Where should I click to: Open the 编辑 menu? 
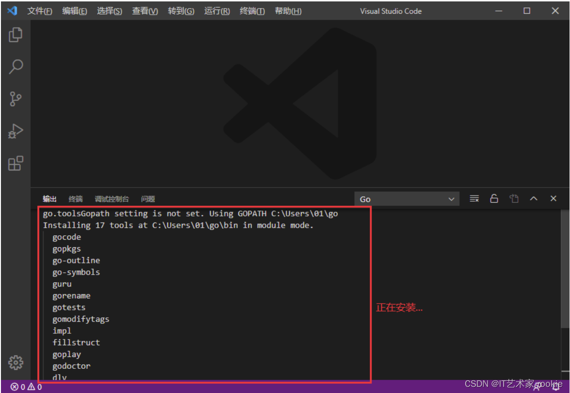click(74, 11)
